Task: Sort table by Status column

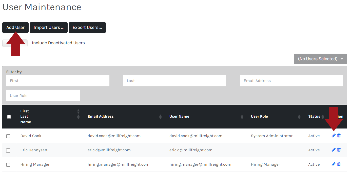Action: [x=323, y=117]
